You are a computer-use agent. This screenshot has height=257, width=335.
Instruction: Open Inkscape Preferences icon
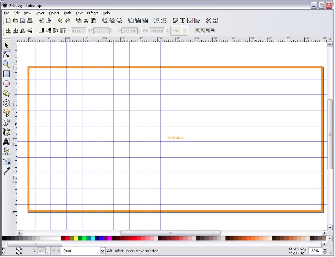tap(208, 21)
